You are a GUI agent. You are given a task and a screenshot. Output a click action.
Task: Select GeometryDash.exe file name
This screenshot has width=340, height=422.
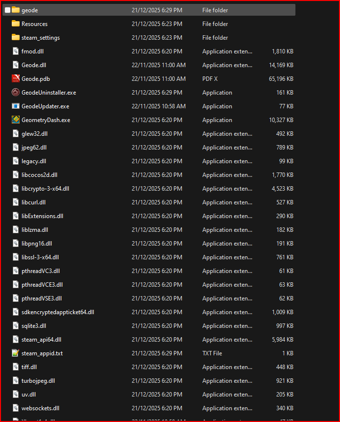[46, 120]
